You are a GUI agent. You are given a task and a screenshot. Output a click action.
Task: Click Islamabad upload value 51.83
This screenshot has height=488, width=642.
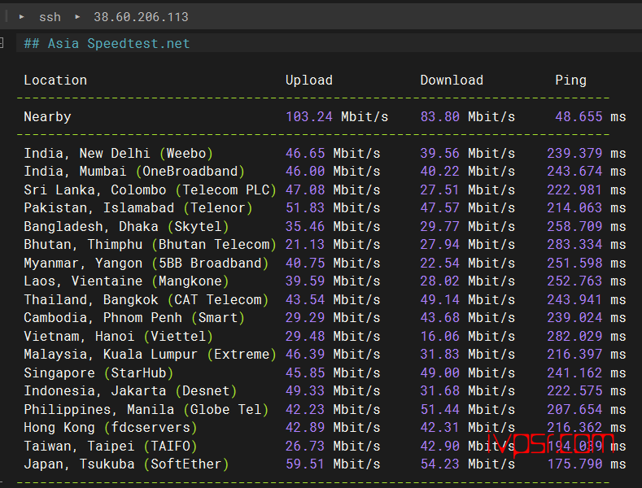305,207
